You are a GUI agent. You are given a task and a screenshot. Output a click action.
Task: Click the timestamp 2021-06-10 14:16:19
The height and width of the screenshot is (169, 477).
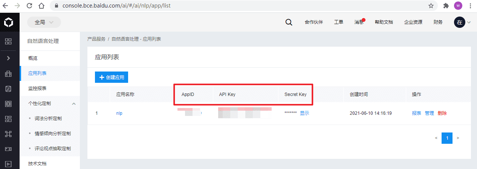click(x=371, y=113)
